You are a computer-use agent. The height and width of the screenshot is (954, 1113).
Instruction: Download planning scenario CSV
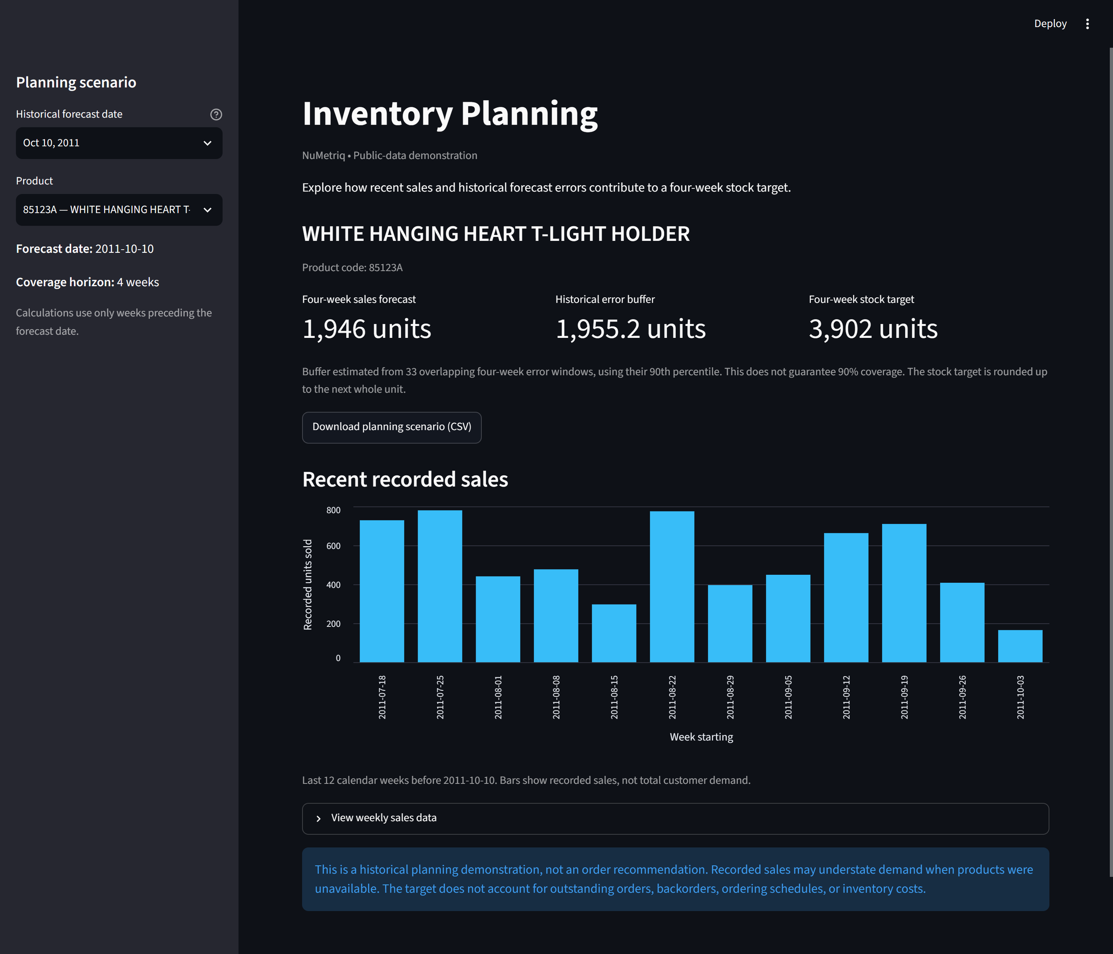pos(392,427)
